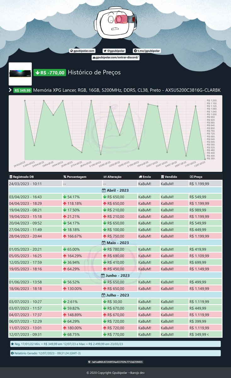Open the t.me/gpubipolar Telegram link
Viewport: 231px width, 378px height.
click(x=147, y=51)
